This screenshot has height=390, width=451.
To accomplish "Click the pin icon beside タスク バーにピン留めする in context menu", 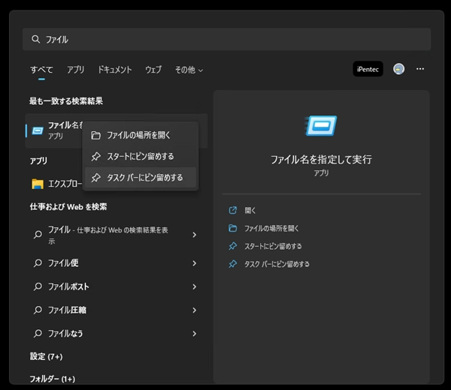I will [x=95, y=178].
